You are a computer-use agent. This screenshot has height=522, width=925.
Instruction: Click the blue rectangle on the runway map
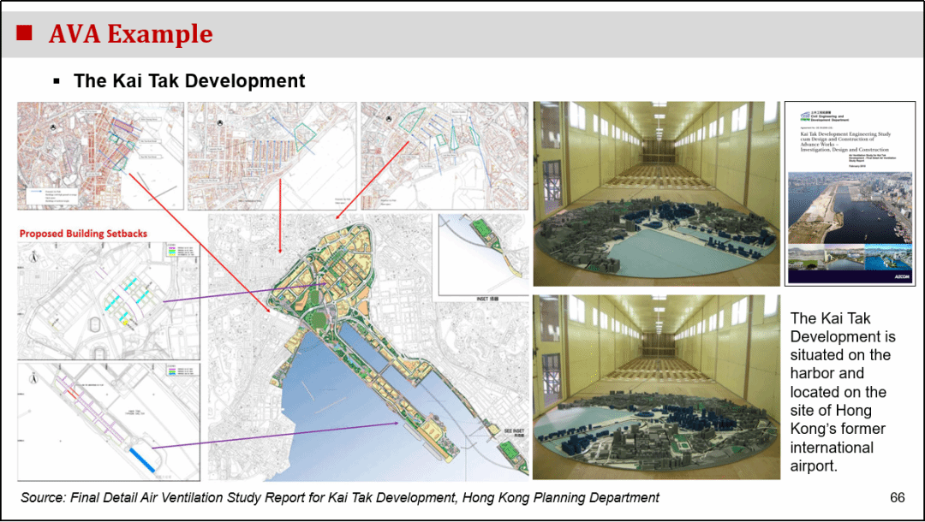[141, 460]
